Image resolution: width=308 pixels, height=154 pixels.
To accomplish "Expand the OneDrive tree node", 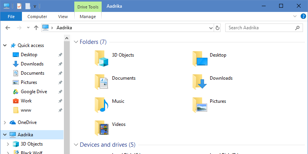I will click(5, 122).
